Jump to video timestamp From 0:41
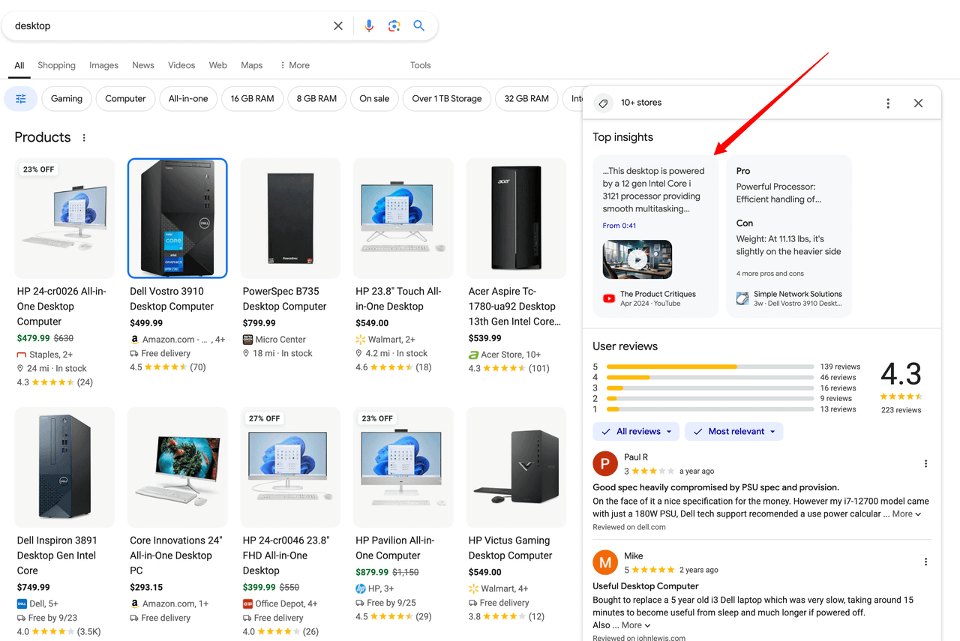The width and height of the screenshot is (960, 641). (x=619, y=226)
